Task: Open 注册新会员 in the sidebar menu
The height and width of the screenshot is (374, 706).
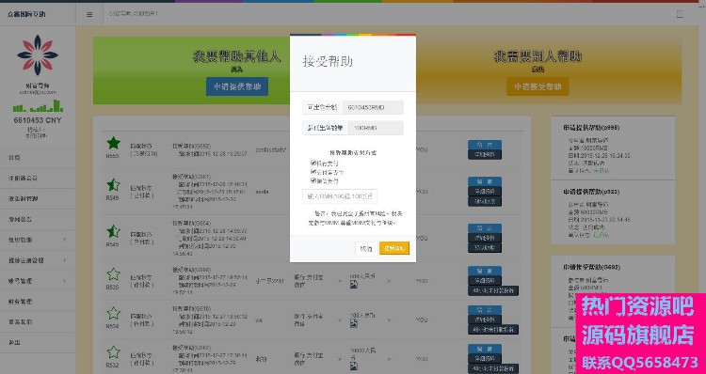Action: (x=38, y=179)
